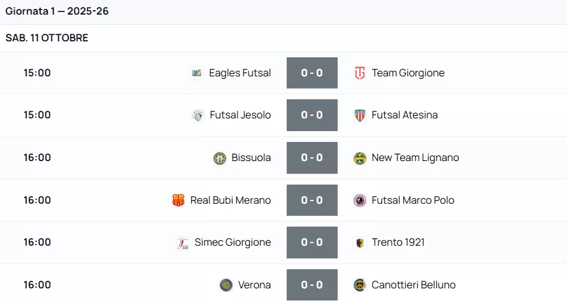Click the Verona team badge
Viewport: 567px width, 303px height.
point(226,285)
